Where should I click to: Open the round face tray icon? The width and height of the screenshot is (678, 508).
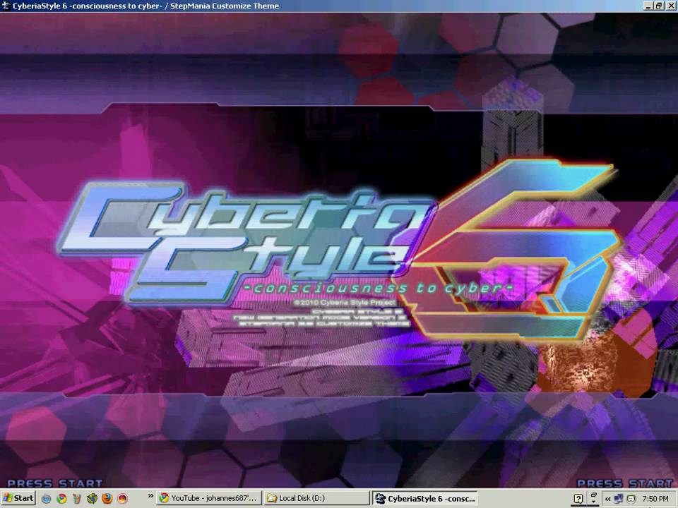(631, 499)
